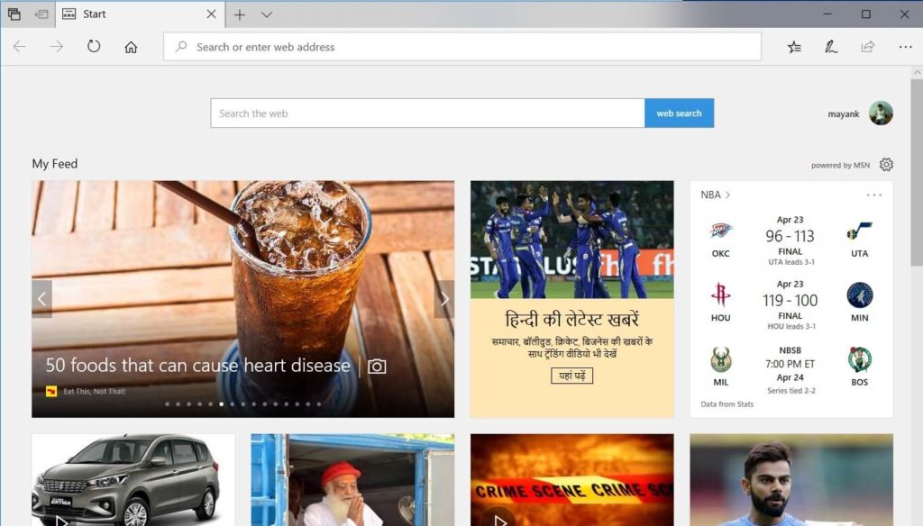This screenshot has width=923, height=526.
Task: Click the Refresh page icon
Action: pyautogui.click(x=94, y=47)
